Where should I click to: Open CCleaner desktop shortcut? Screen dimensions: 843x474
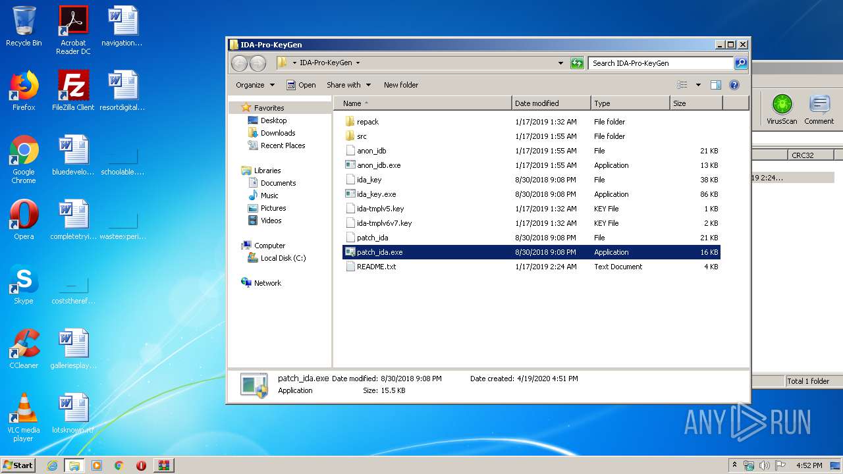pyautogui.click(x=24, y=349)
